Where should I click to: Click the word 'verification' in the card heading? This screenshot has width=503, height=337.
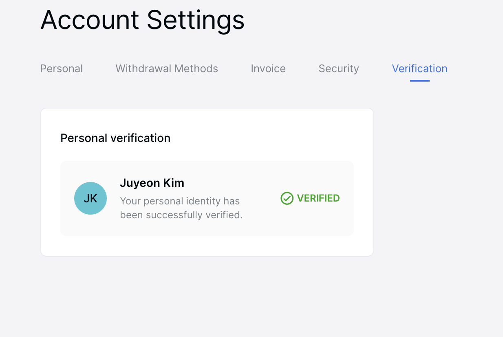[141, 138]
